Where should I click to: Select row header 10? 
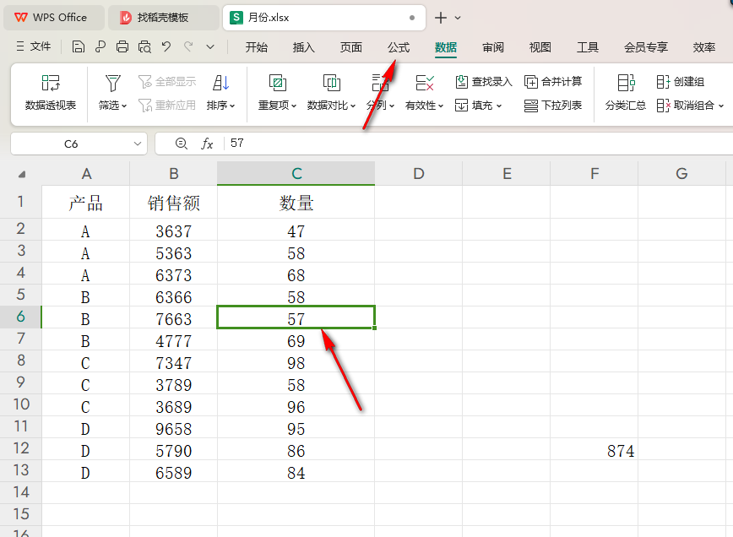[x=21, y=404]
